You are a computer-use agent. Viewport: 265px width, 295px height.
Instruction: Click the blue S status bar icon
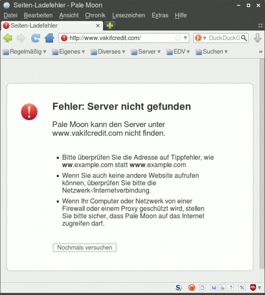[179, 288]
